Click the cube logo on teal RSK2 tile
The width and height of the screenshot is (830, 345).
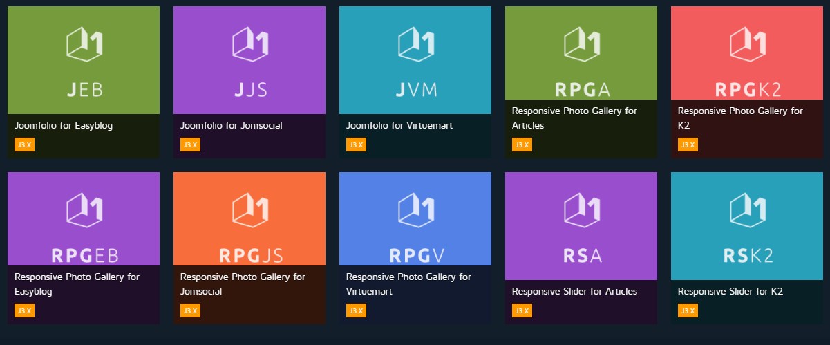pos(747,208)
